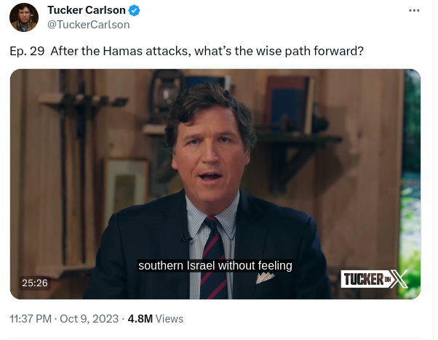Open the Tucker Carlson display name link
This screenshot has height=340, width=438.
(x=87, y=10)
